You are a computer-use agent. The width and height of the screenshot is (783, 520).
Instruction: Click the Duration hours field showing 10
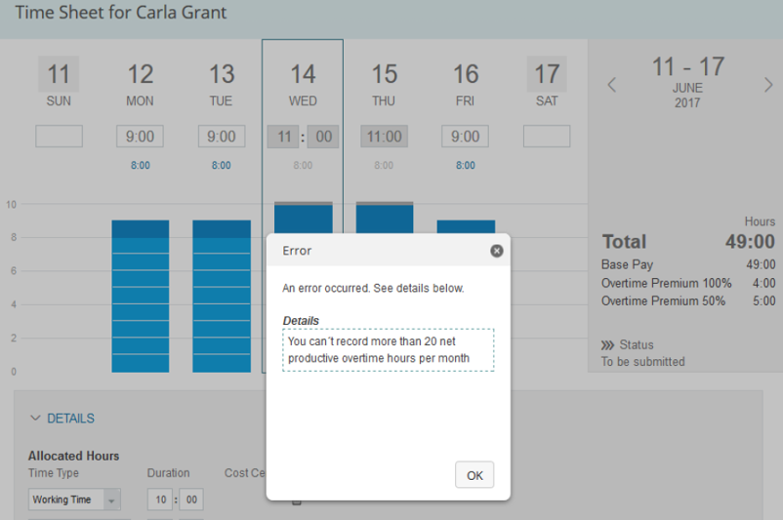pyautogui.click(x=159, y=500)
